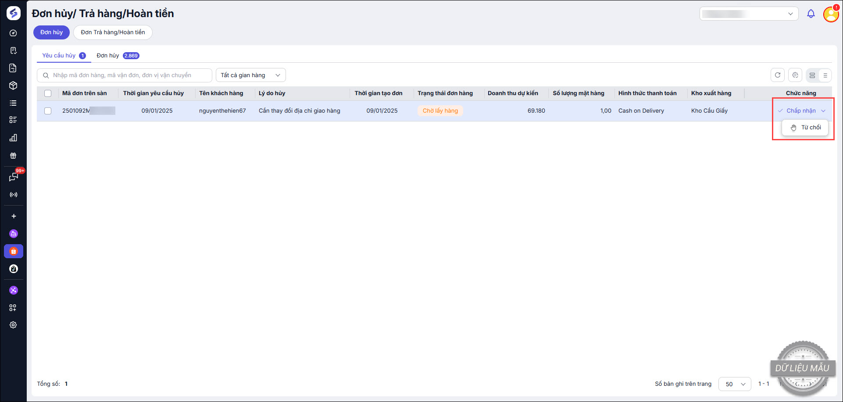The height and width of the screenshot is (402, 843).
Task: Open the gift promotions icon in sidebar
Action: tap(14, 156)
